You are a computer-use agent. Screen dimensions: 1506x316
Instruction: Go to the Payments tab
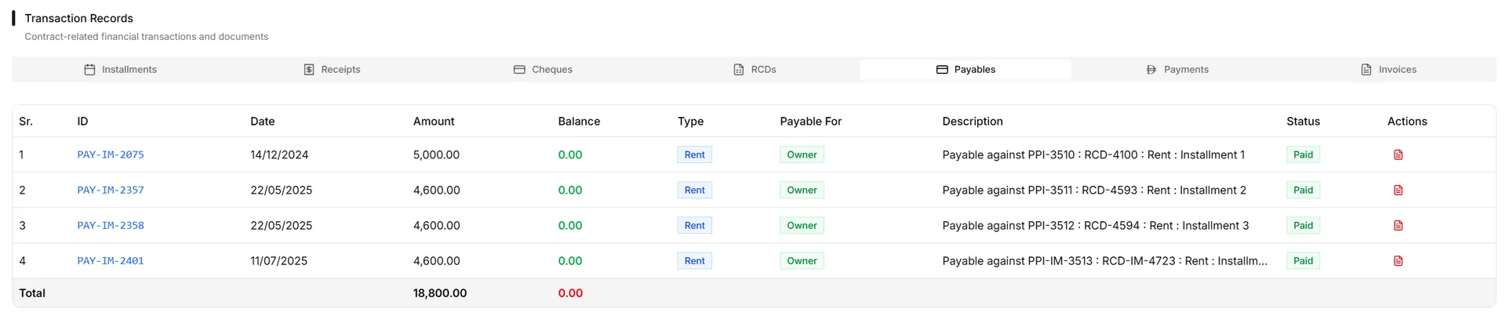pos(1177,69)
